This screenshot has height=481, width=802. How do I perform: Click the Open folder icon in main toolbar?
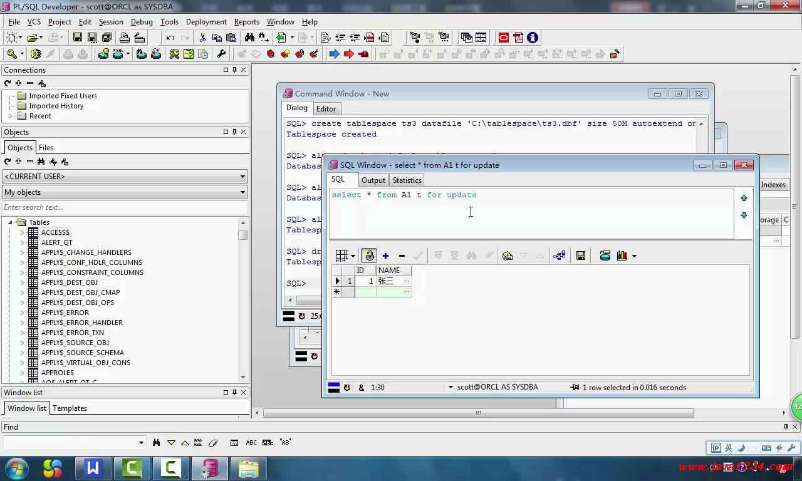tap(33, 38)
